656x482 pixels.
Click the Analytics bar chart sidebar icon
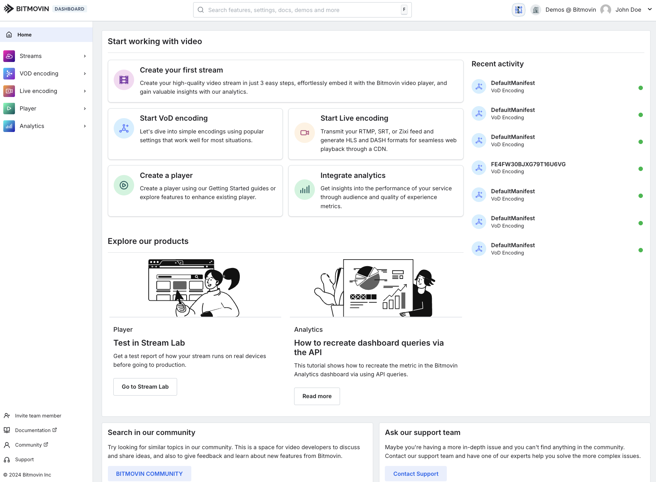tap(9, 126)
